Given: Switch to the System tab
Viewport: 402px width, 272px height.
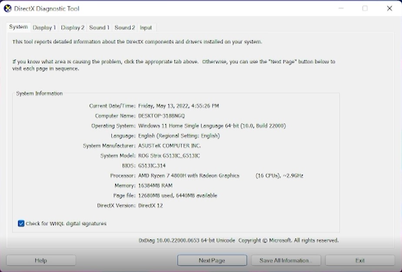Looking at the screenshot, I should tap(18, 27).
